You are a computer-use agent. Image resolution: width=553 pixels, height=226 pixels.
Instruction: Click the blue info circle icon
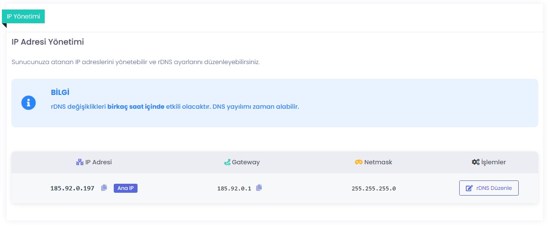click(29, 103)
